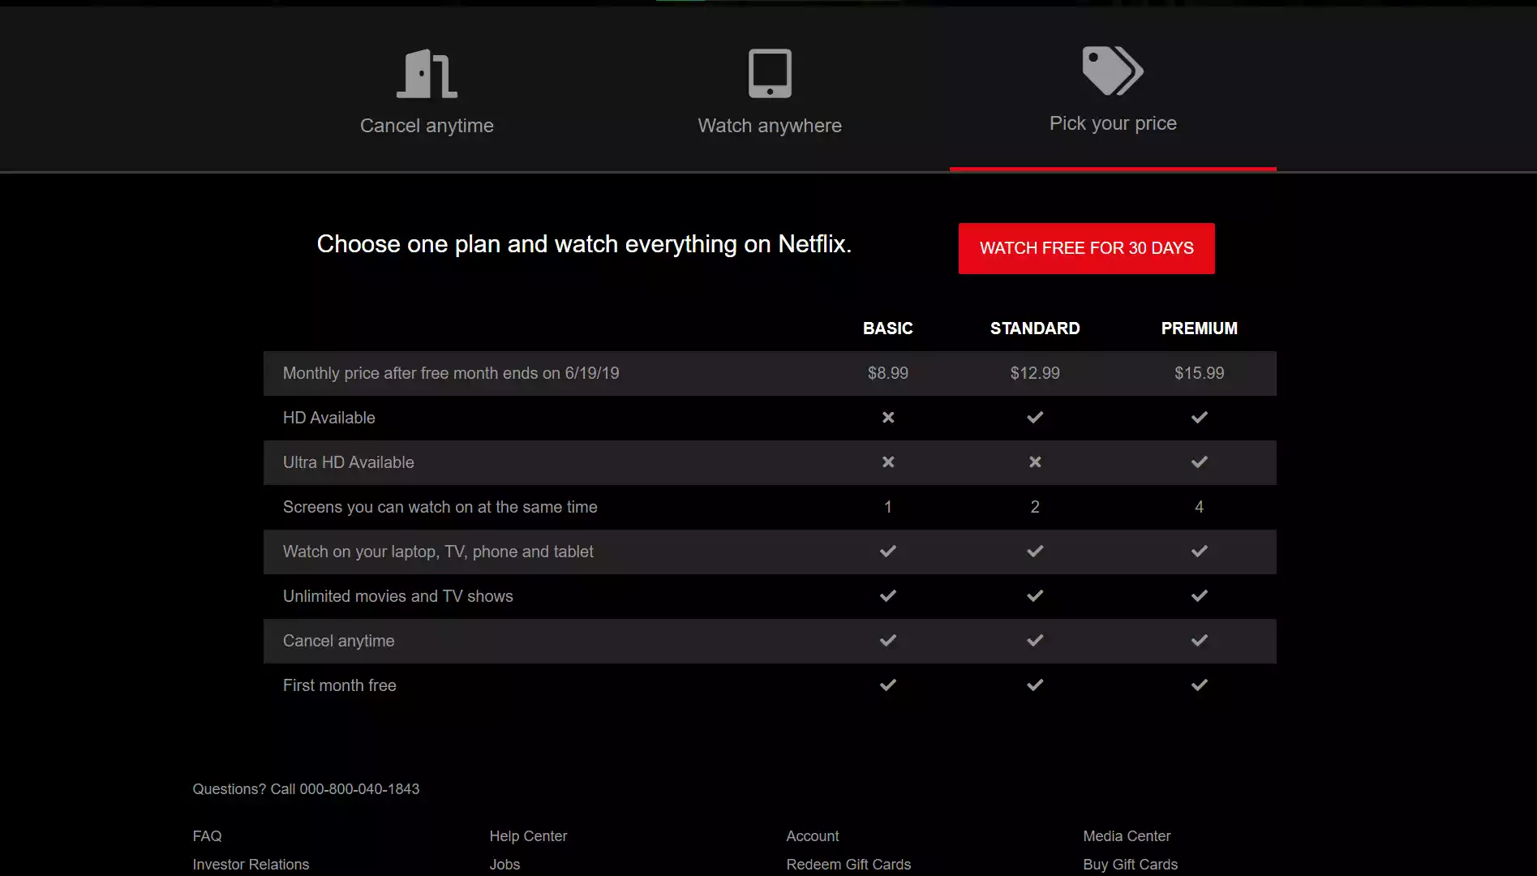Viewport: 1537px width, 876px height.
Task: Click Basic checkmark in Watch on your laptop row
Action: pos(888,552)
